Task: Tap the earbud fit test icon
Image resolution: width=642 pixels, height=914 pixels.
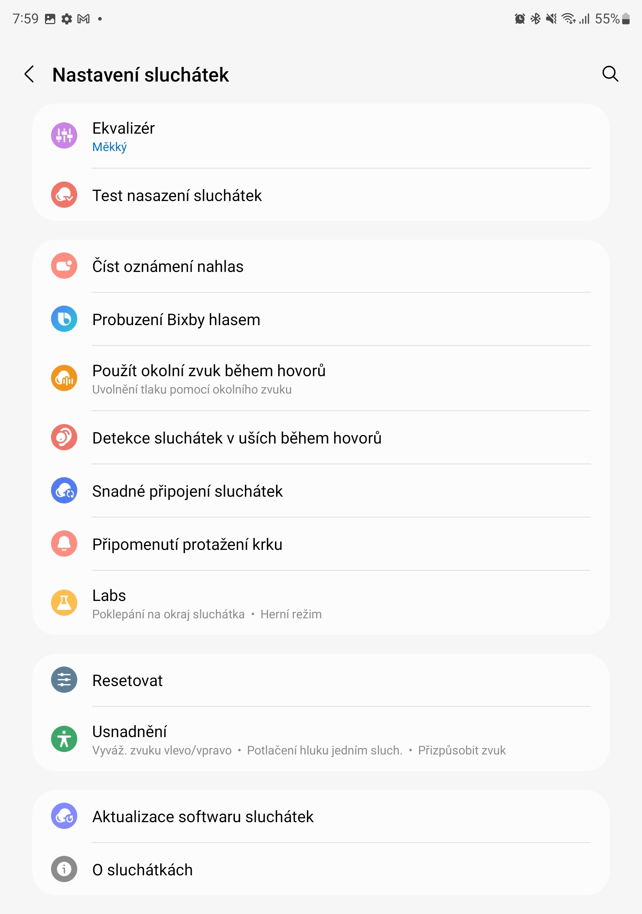Action: click(64, 195)
